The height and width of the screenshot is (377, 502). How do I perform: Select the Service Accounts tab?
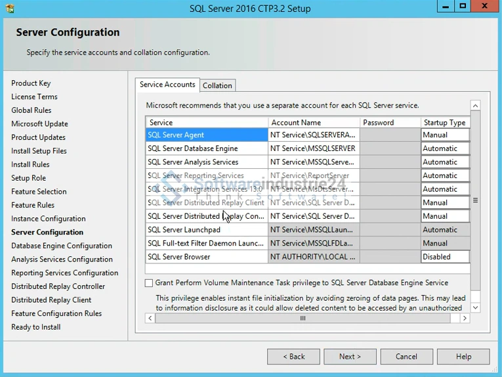tap(167, 85)
